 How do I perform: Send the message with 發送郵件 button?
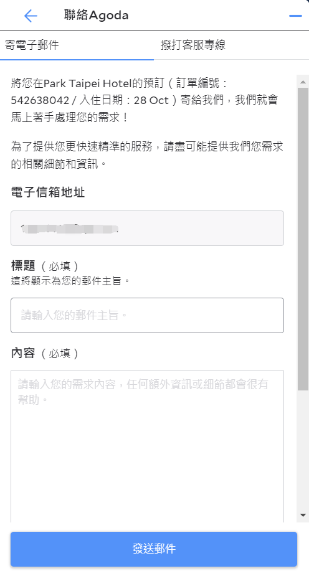coord(154,549)
